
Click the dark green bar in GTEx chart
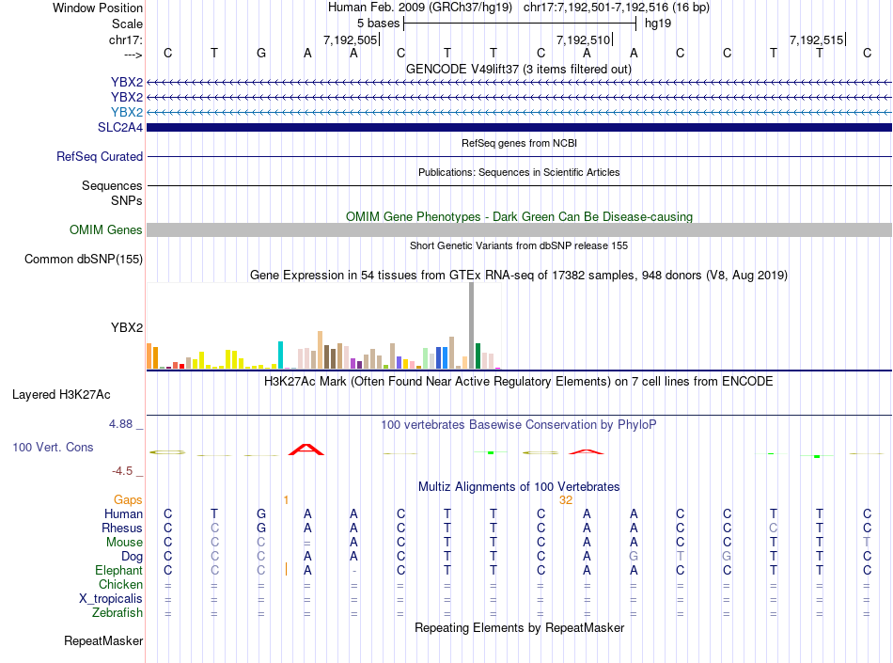(478, 356)
